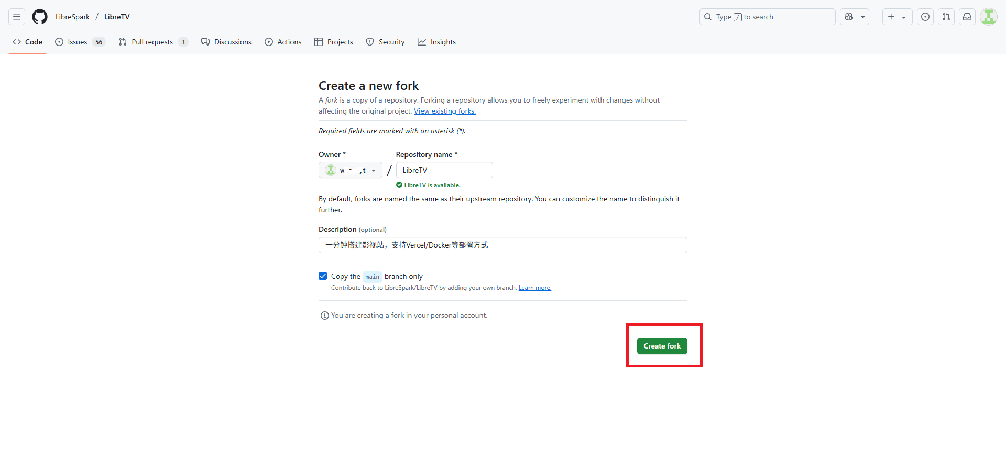
Task: Switch to the Actions tab
Action: point(283,42)
